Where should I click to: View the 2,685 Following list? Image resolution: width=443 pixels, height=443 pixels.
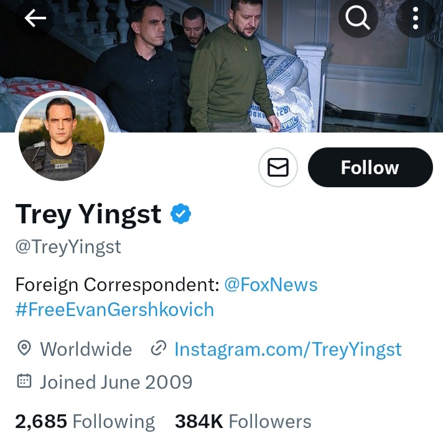tap(85, 421)
